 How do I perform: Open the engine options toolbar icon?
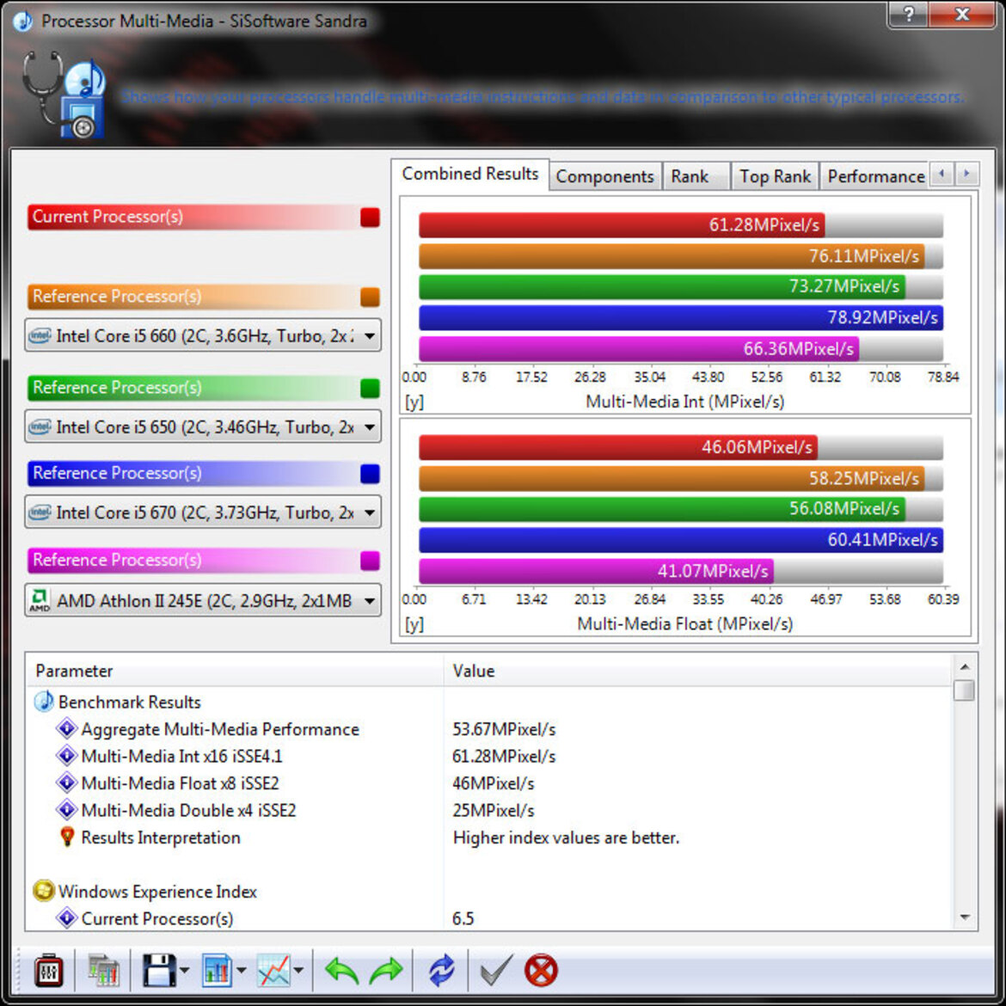tap(48, 970)
